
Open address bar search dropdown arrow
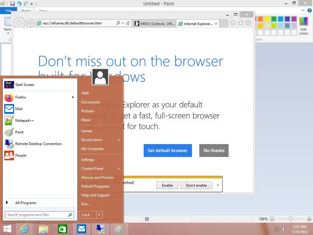click(123, 23)
